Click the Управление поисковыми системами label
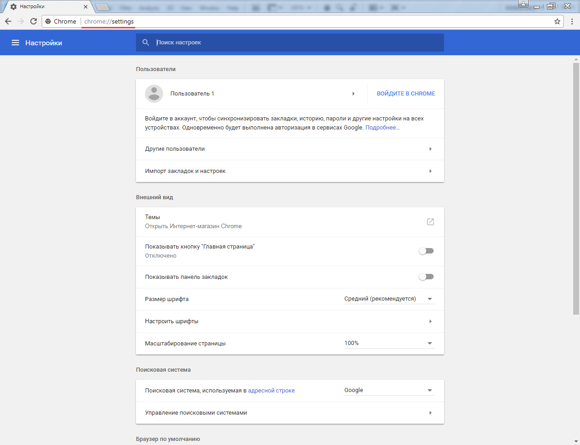Screen dimensions: 580x445 [196, 413]
